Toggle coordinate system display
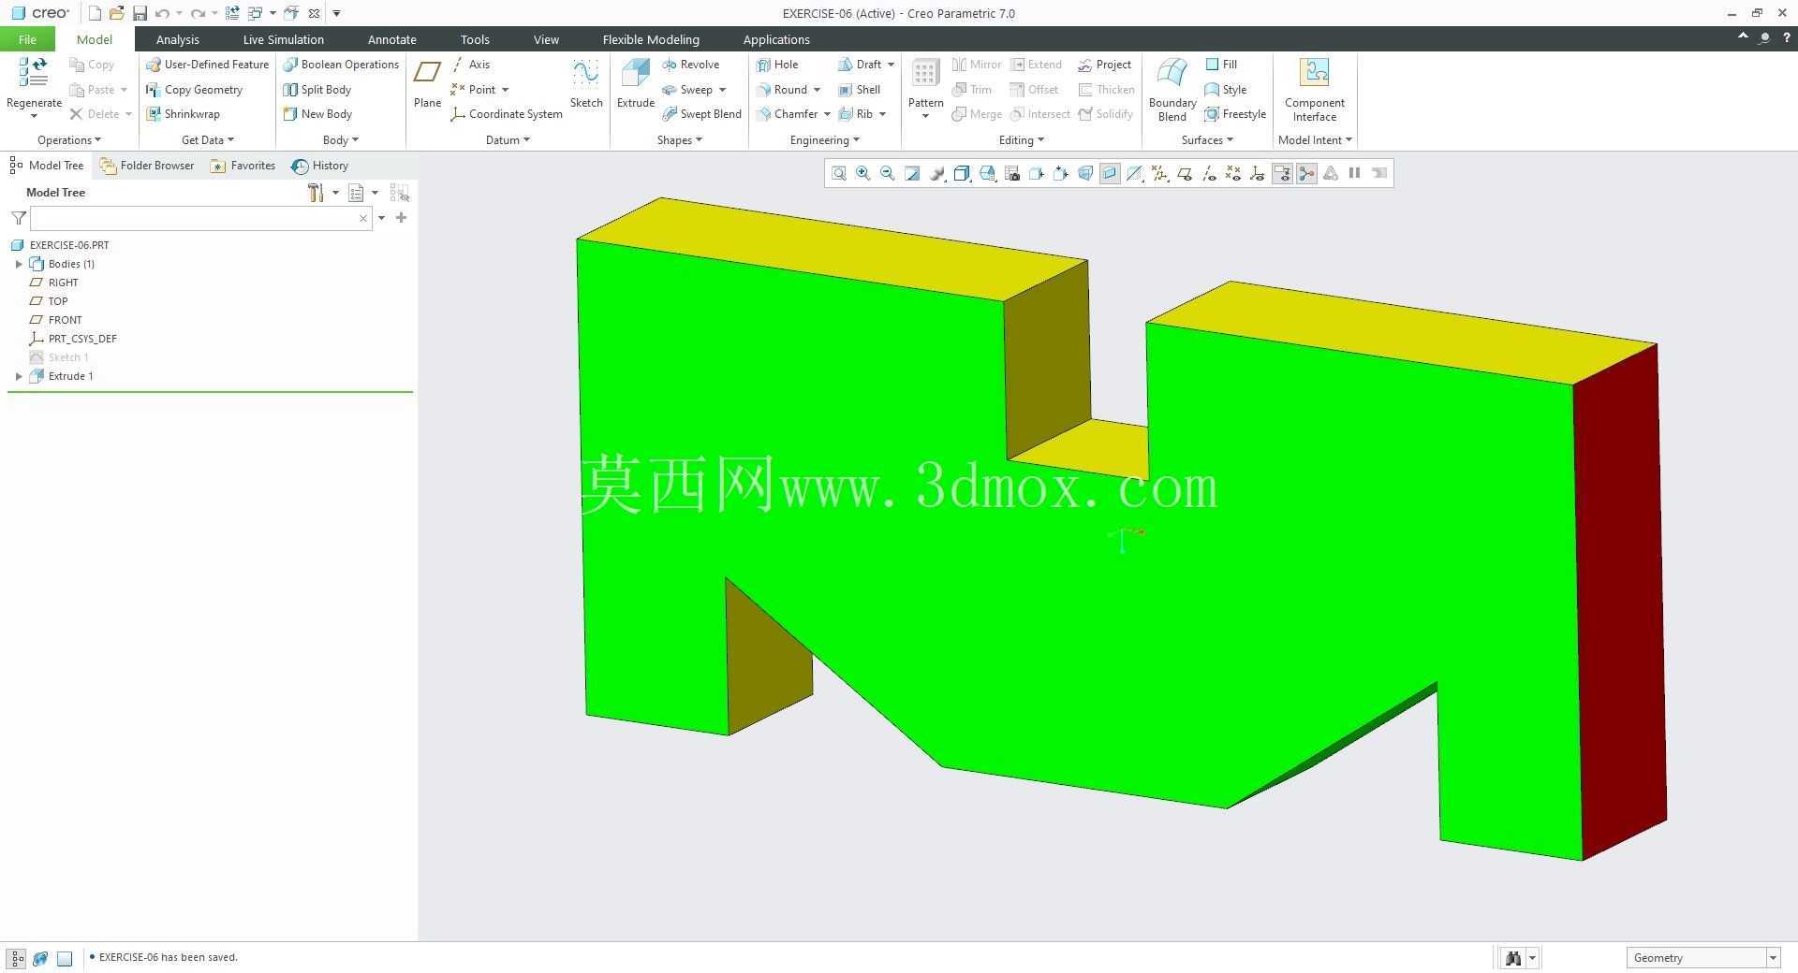 [1258, 173]
